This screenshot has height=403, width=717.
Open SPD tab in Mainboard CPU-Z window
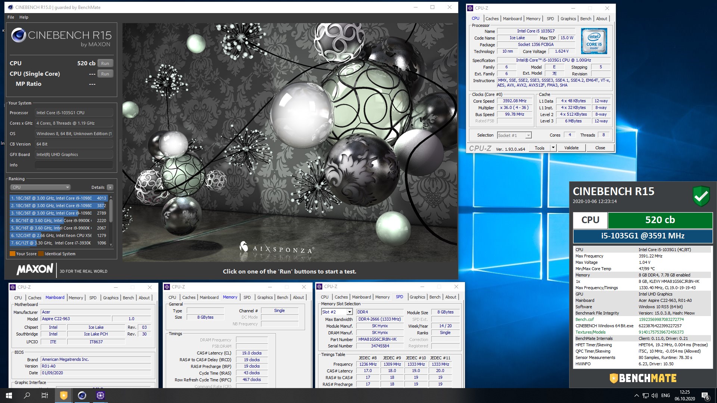(x=93, y=298)
